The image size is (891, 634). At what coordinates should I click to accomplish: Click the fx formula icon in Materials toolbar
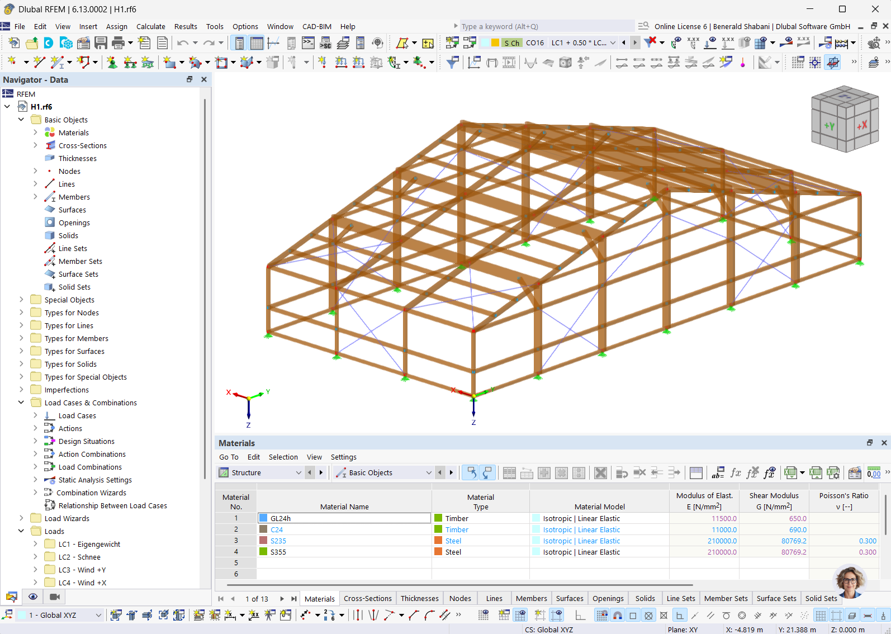click(736, 473)
